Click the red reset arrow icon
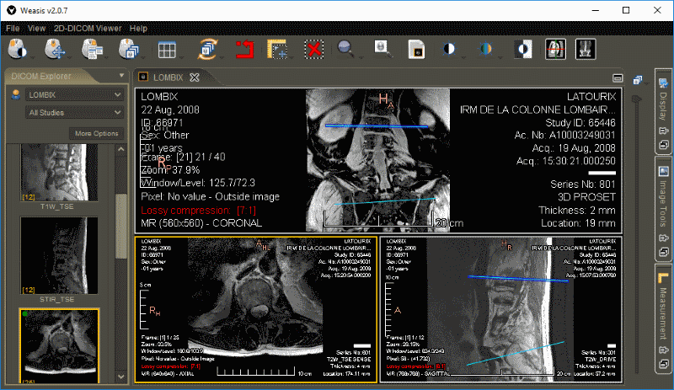 point(244,49)
